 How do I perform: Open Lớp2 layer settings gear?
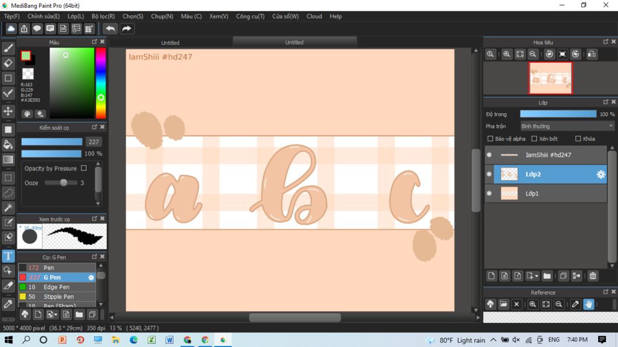pos(600,174)
